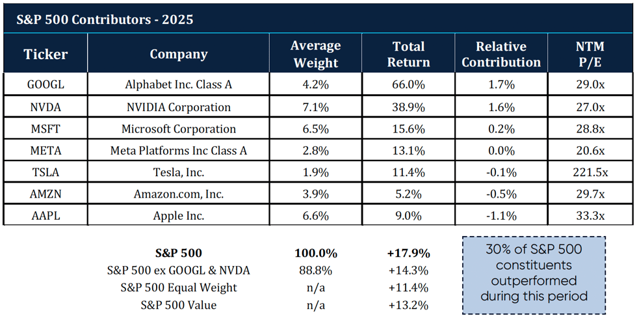
Task: Select the Average Weight column header
Action: click(315, 54)
